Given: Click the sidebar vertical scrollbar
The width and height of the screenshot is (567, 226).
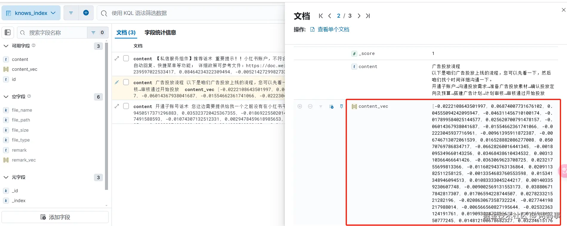Looking at the screenshot, I should [x=106, y=116].
